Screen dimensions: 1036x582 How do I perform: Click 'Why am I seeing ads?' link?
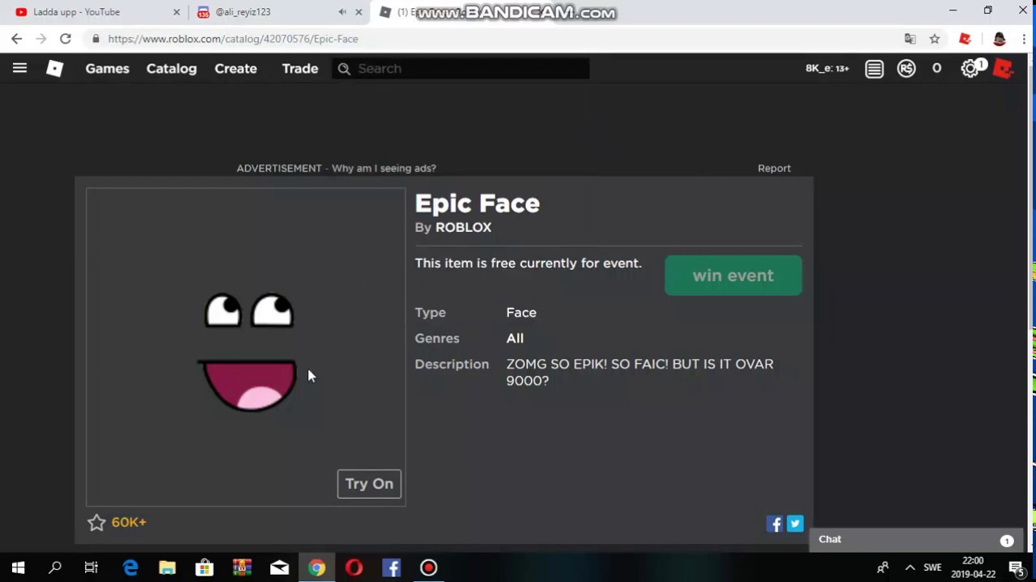[384, 168]
